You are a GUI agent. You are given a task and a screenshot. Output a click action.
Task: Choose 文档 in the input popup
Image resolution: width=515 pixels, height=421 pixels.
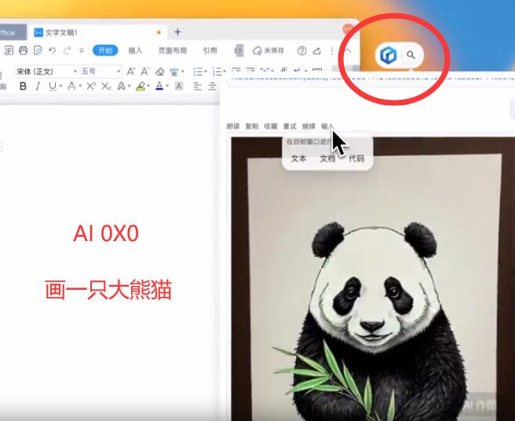coord(327,159)
